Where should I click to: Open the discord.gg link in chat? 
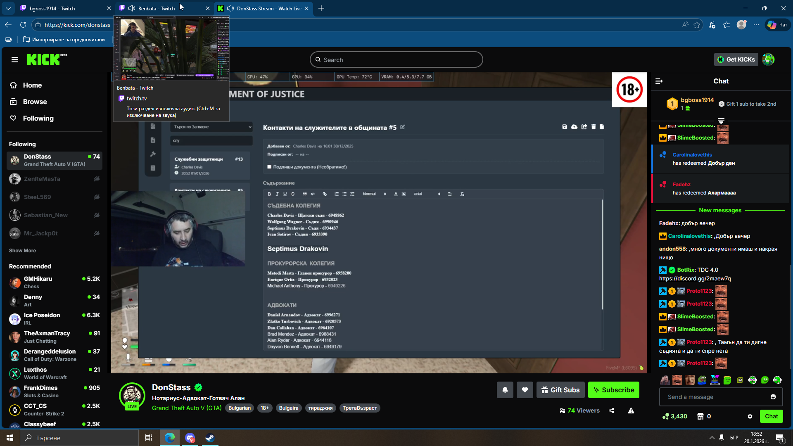click(695, 279)
